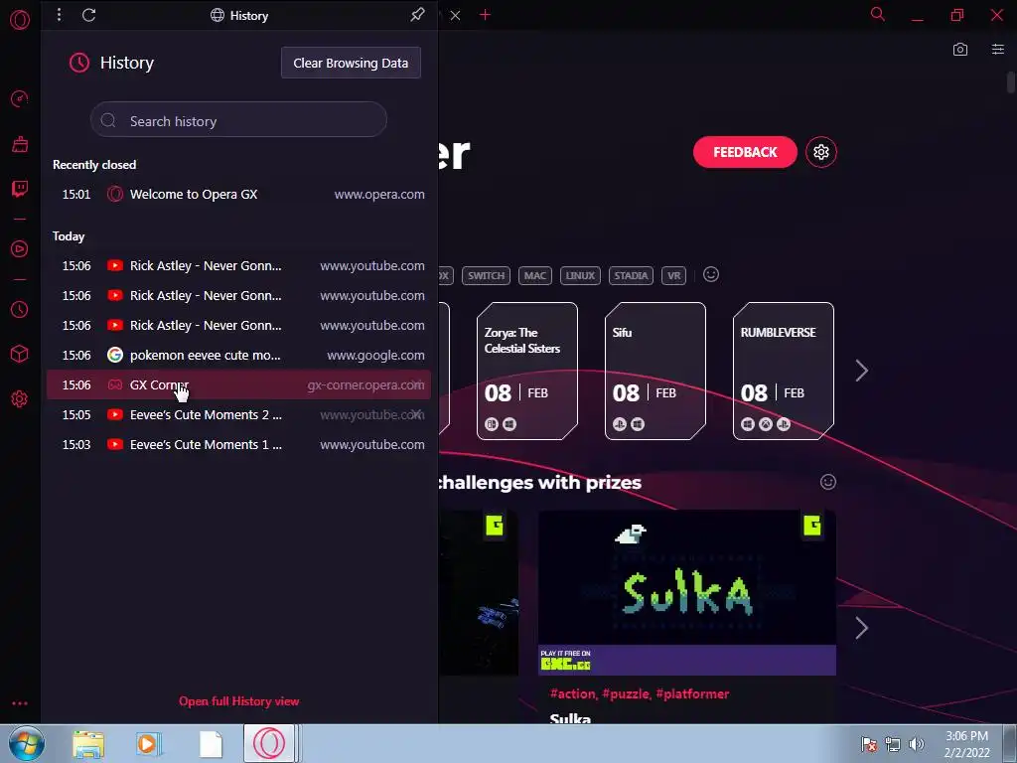
Task: Pin the History panel
Action: pos(418,14)
